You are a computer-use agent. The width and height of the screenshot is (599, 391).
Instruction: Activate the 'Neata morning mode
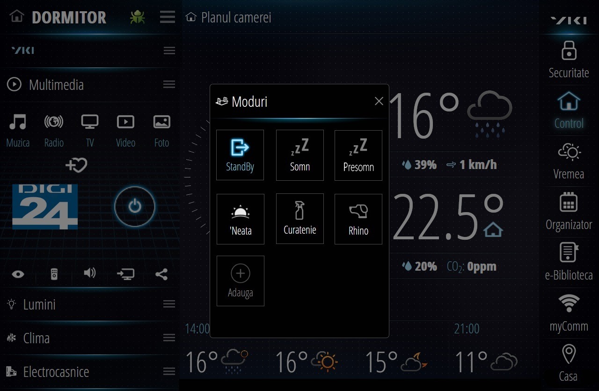click(240, 219)
